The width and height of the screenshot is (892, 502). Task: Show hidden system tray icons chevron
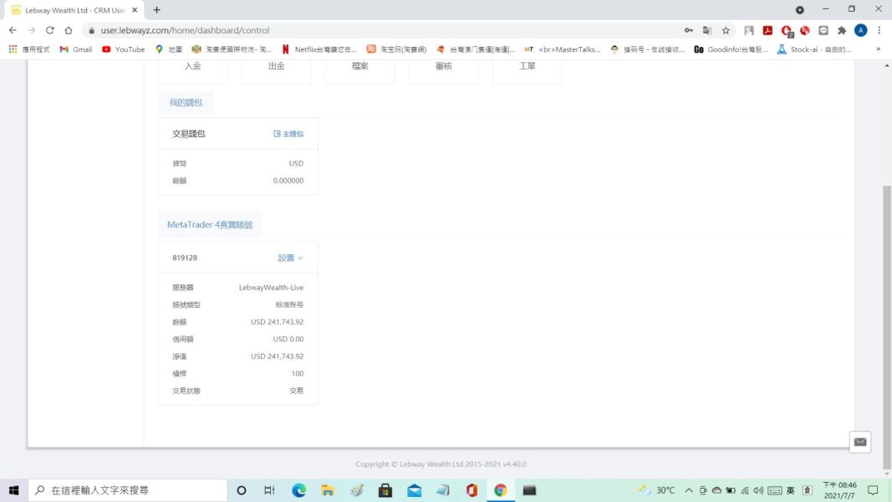click(x=688, y=490)
